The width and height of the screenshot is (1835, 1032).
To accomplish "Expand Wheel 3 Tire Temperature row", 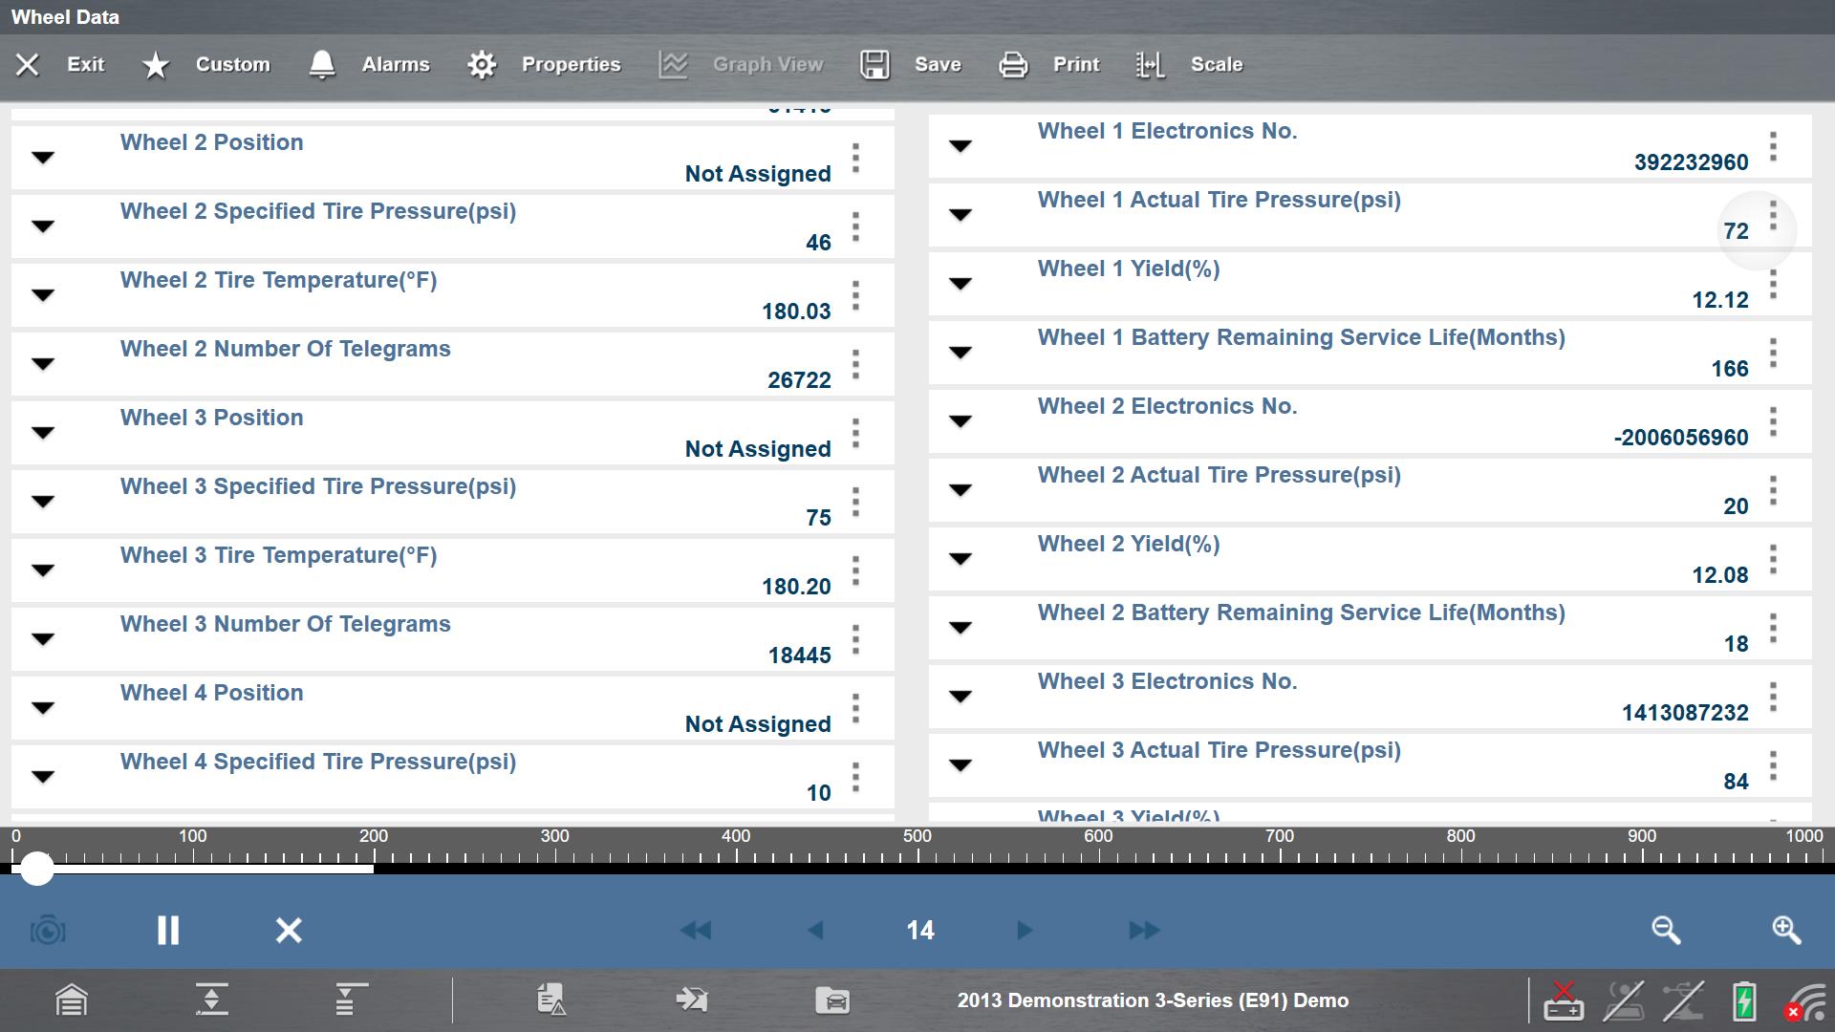I will 43,570.
